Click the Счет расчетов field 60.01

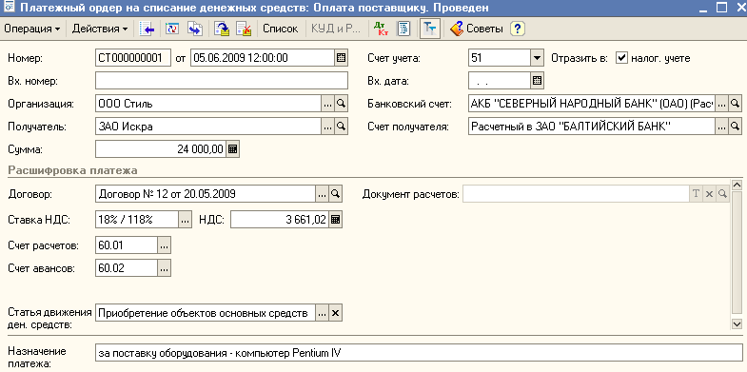point(127,245)
